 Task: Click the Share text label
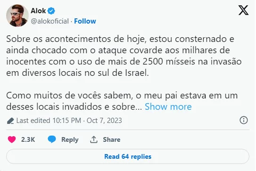coord(112,139)
